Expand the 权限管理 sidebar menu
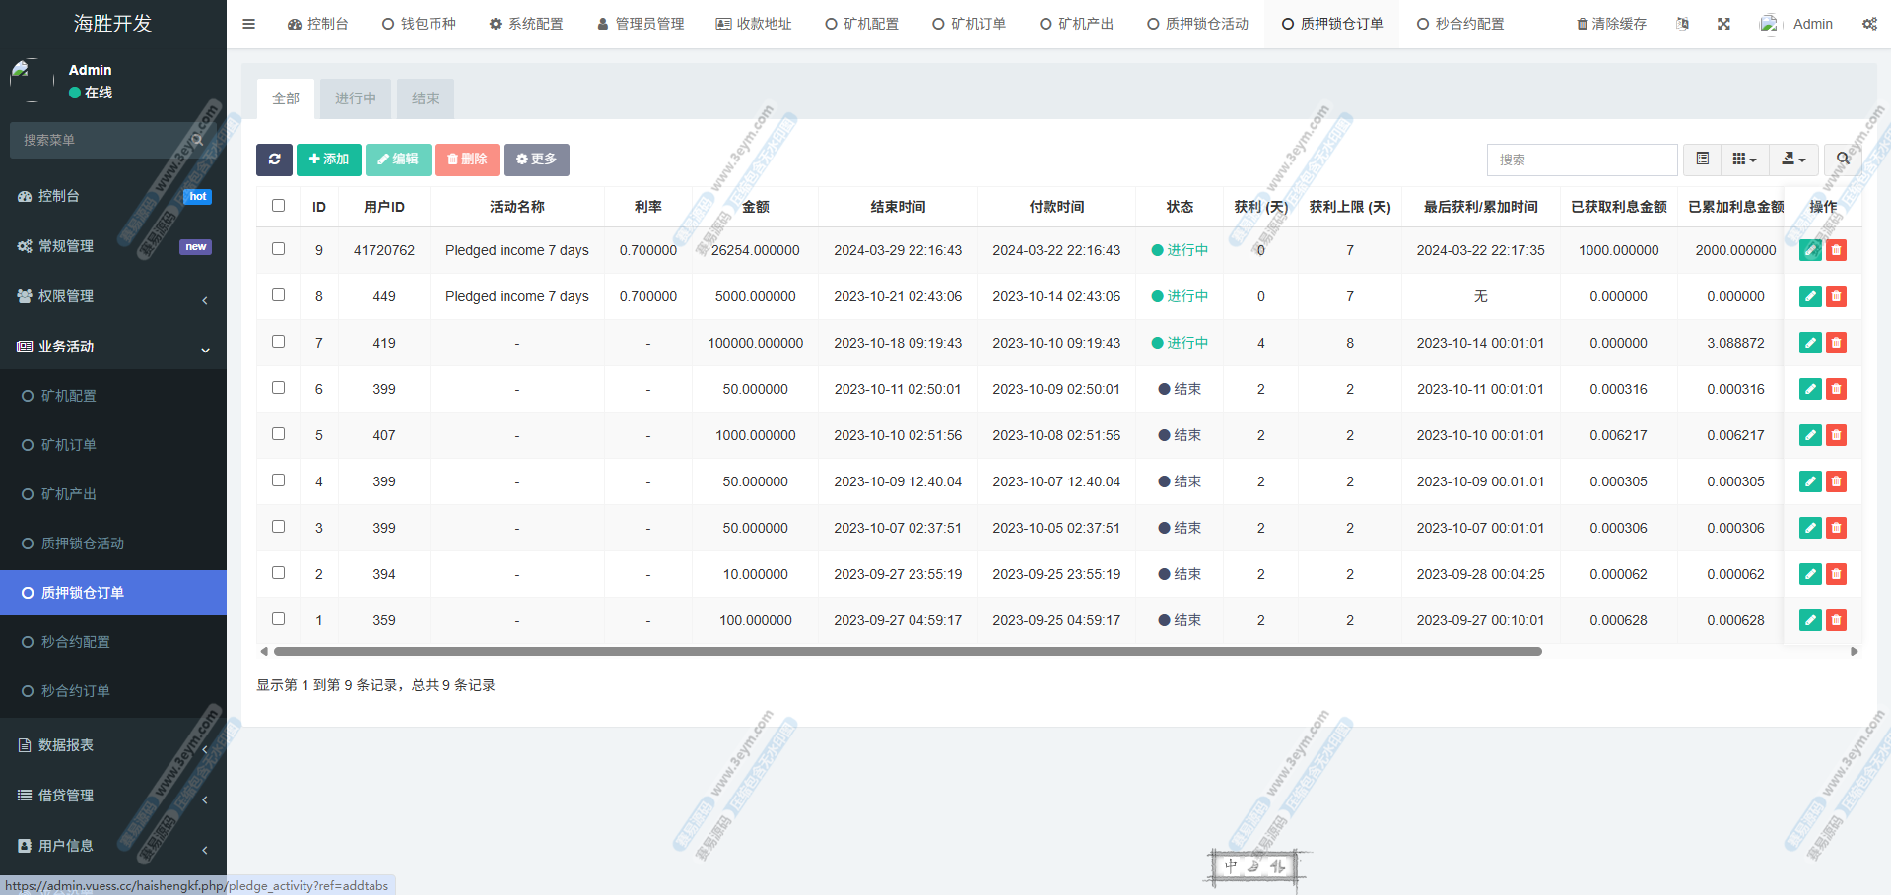 (113, 296)
